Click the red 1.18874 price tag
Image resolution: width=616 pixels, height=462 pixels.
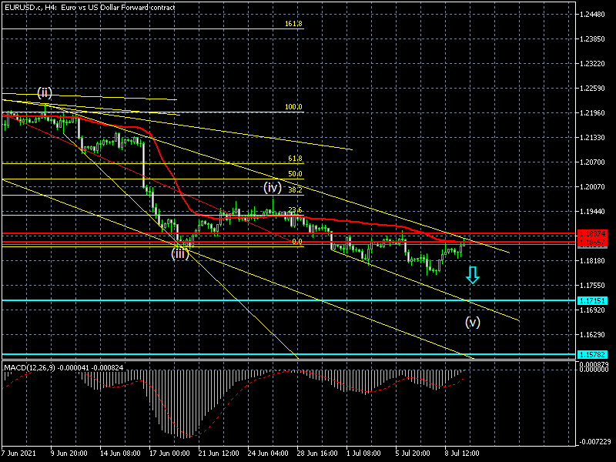click(595, 233)
